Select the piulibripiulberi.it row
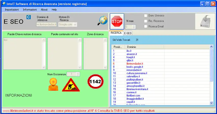The width and height of the screenshot is (217, 114). (x=161, y=80)
